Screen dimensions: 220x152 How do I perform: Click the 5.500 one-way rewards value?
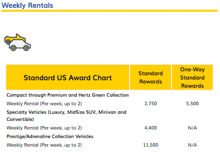192,104
